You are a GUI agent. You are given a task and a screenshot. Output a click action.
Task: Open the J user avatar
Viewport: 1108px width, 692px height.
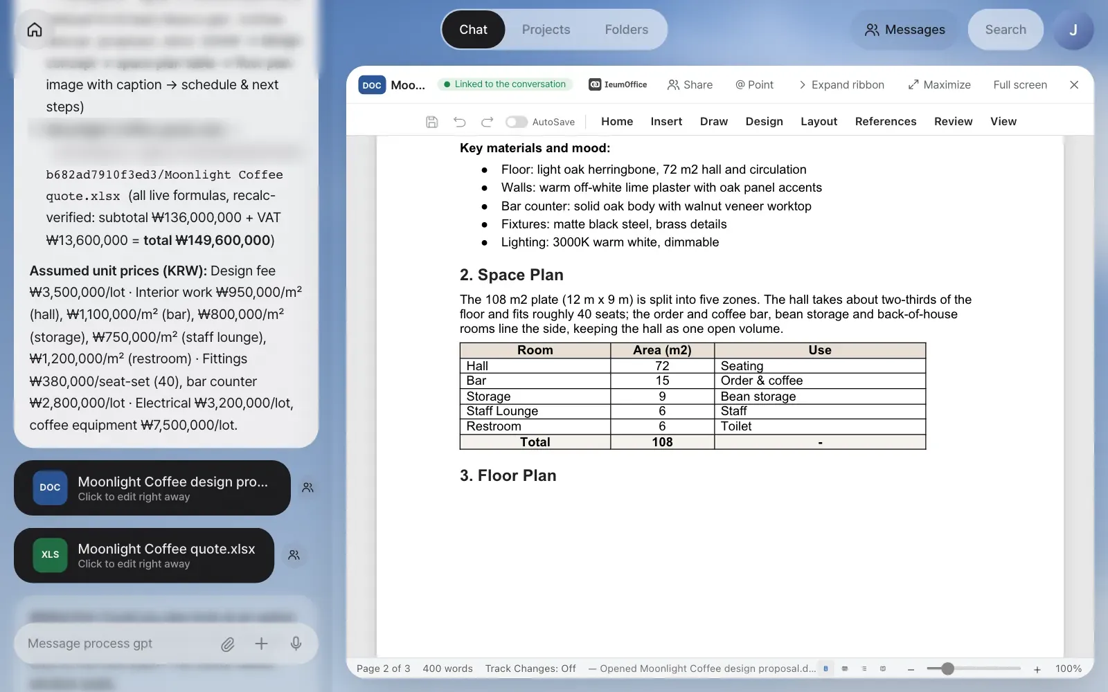pyautogui.click(x=1073, y=30)
